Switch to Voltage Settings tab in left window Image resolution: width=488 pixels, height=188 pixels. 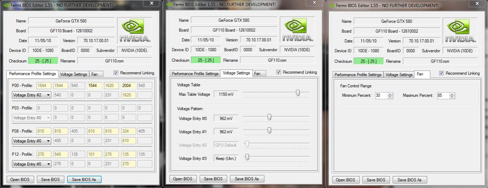74,74
